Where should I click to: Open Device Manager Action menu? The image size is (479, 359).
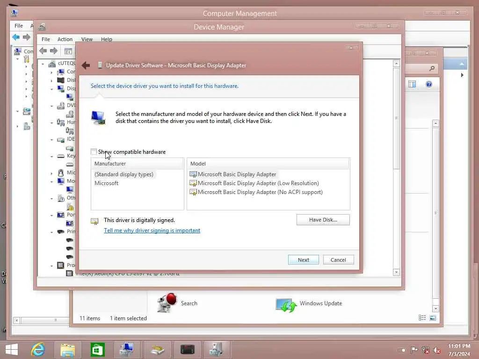coord(65,39)
